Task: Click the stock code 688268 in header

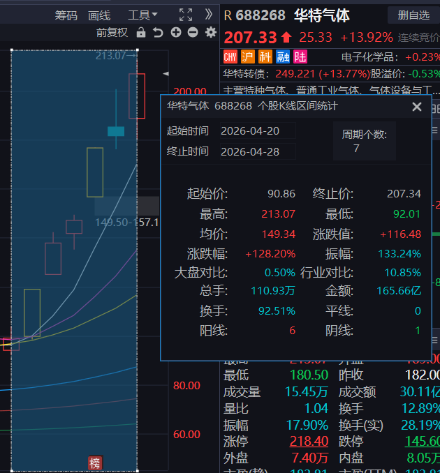Action: pos(261,15)
